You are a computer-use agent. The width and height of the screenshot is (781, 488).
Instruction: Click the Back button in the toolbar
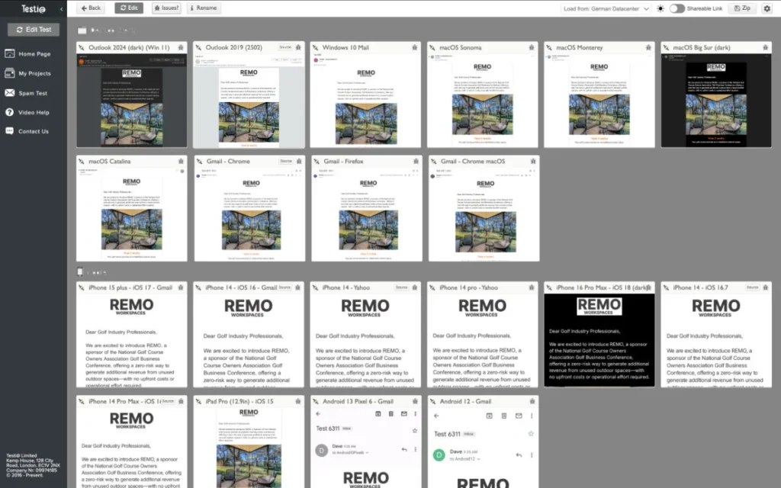pos(90,8)
